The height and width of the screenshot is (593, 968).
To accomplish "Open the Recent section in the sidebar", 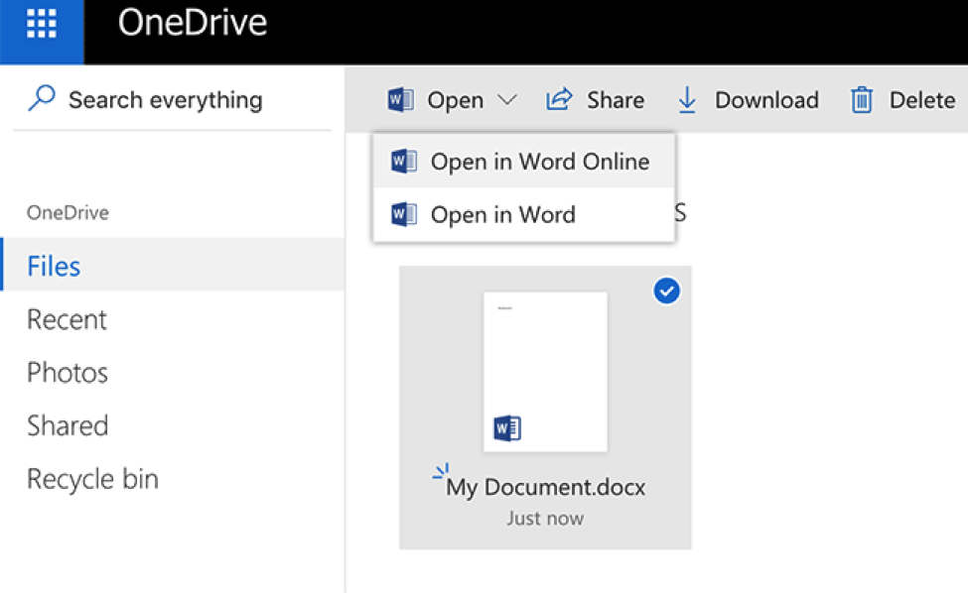I will click(x=67, y=319).
